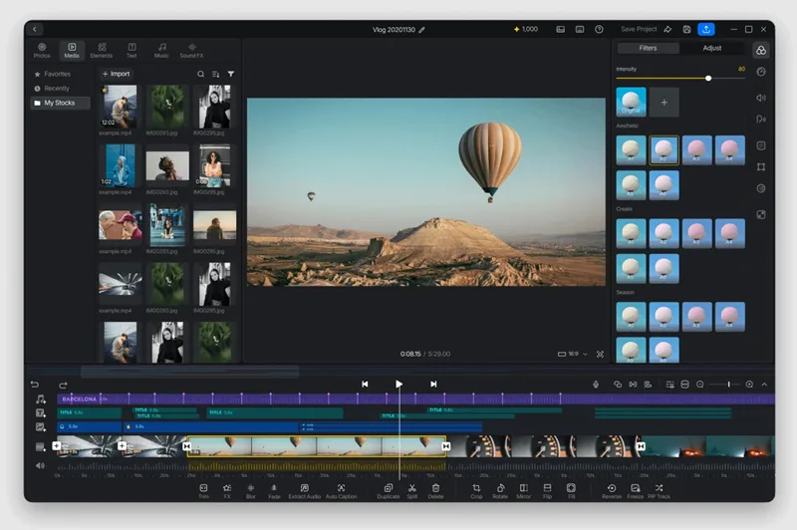Select My Stocks folder
797x530 pixels.
(60, 103)
